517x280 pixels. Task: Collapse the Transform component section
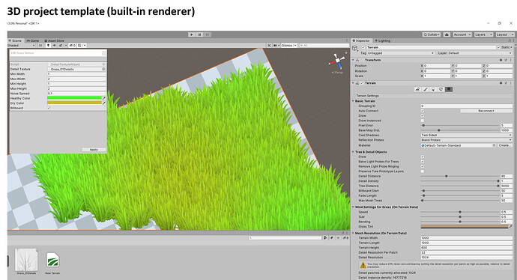click(x=354, y=60)
